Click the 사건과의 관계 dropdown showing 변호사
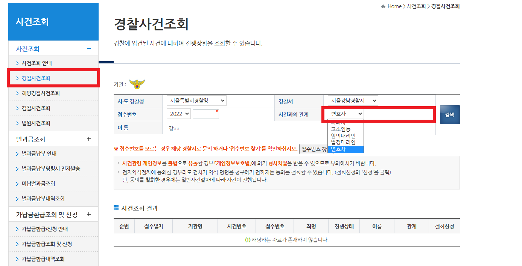 coord(345,114)
